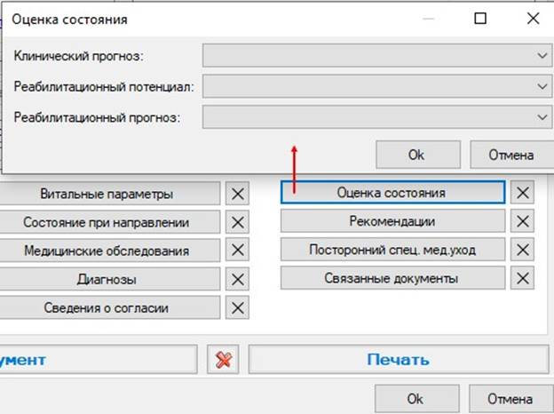Screen dimensions: 554x414
Task: Clear the Связанные документы section with X
Action: pyautogui.click(x=522, y=278)
